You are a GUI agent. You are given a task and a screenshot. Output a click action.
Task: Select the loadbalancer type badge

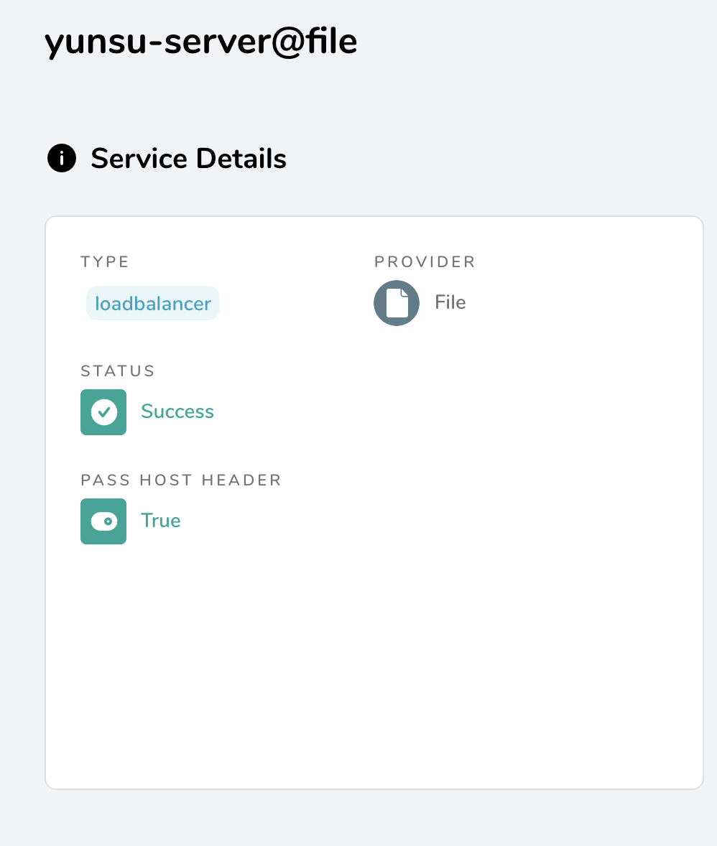153,304
